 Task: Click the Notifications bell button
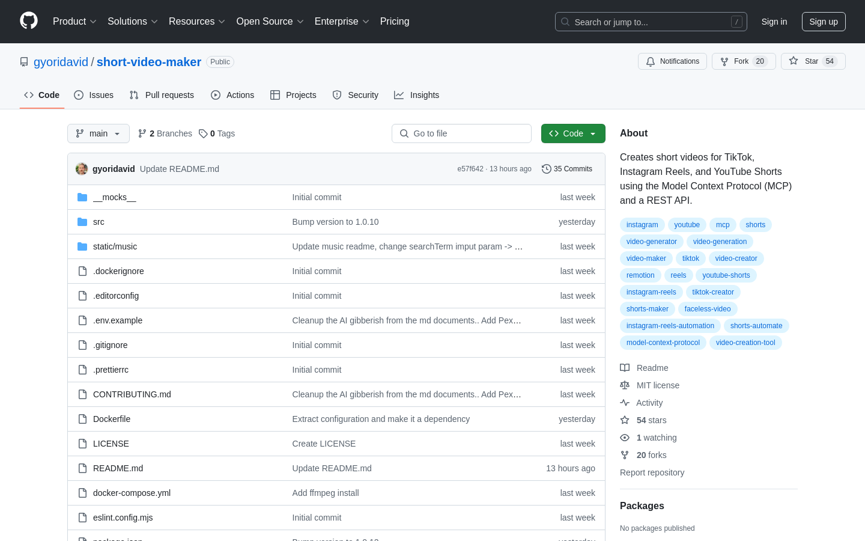(672, 61)
